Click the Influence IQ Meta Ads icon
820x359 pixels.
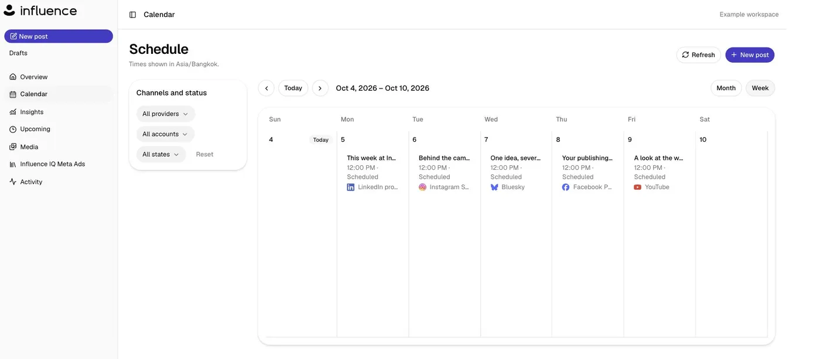[13, 164]
